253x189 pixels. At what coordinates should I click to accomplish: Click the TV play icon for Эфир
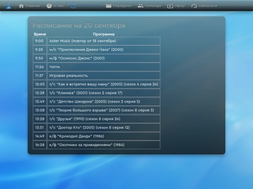pyautogui.click(x=170, y=6)
